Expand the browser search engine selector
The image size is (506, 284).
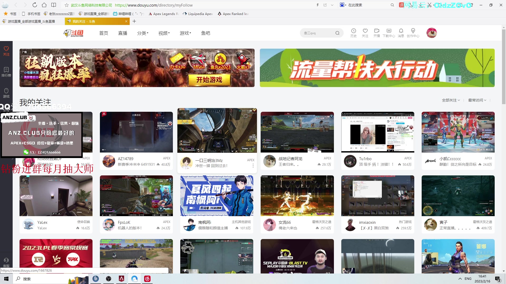tap(343, 5)
